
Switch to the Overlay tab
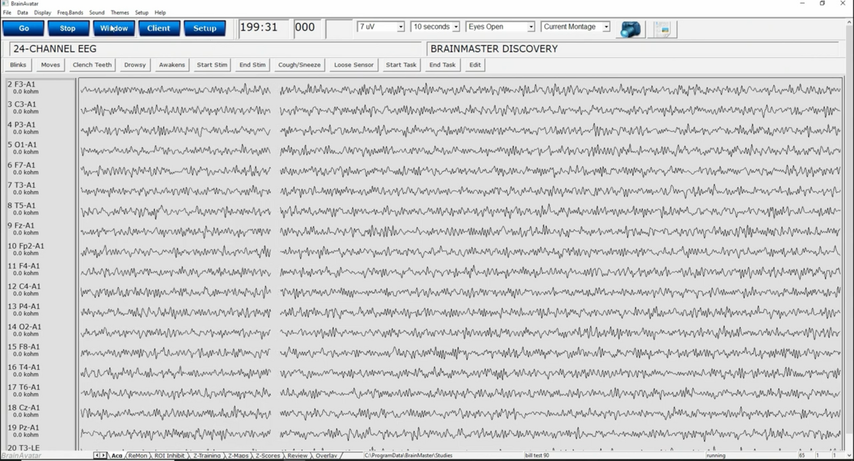326,456
